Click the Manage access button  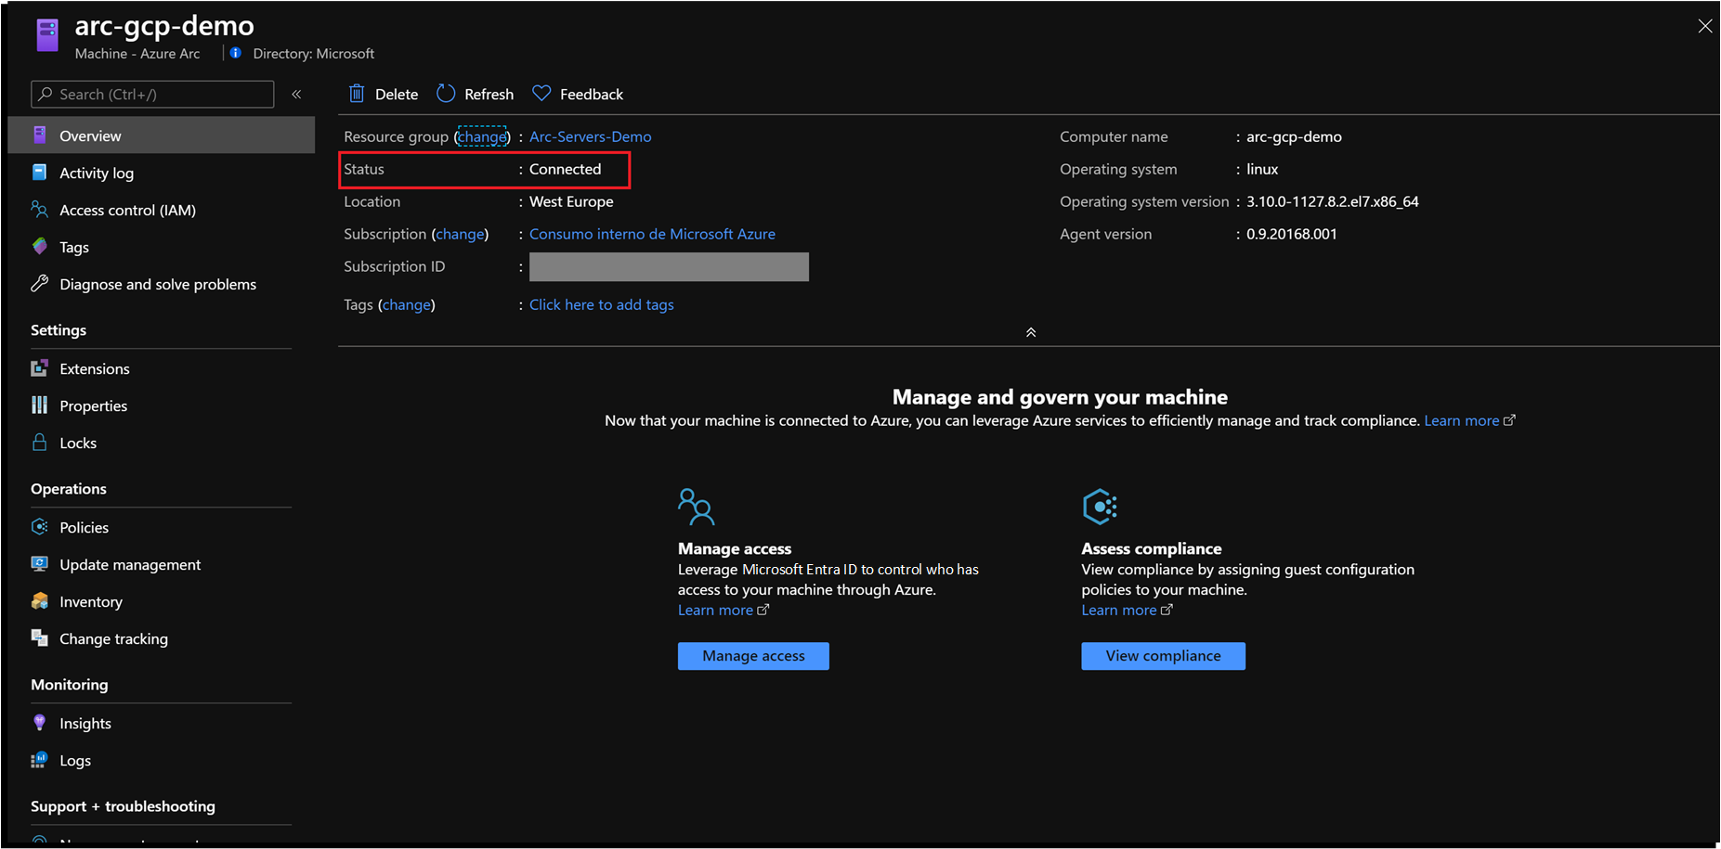click(753, 656)
